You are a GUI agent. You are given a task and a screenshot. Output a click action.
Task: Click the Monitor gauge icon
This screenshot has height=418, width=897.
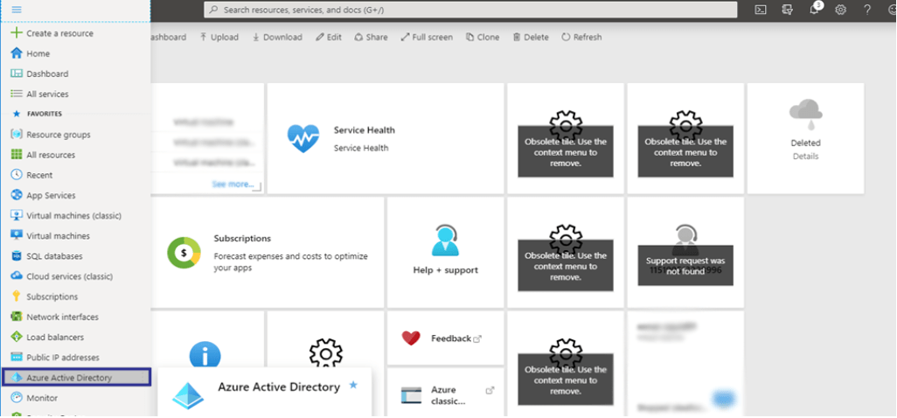click(x=17, y=397)
